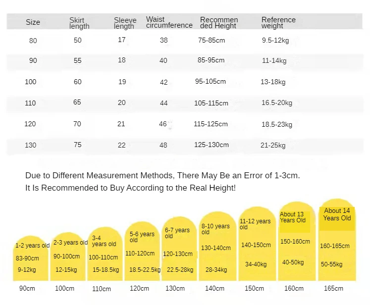Click the Waist circumference column header
Viewport: 370px width, 305px height.
tap(169, 22)
